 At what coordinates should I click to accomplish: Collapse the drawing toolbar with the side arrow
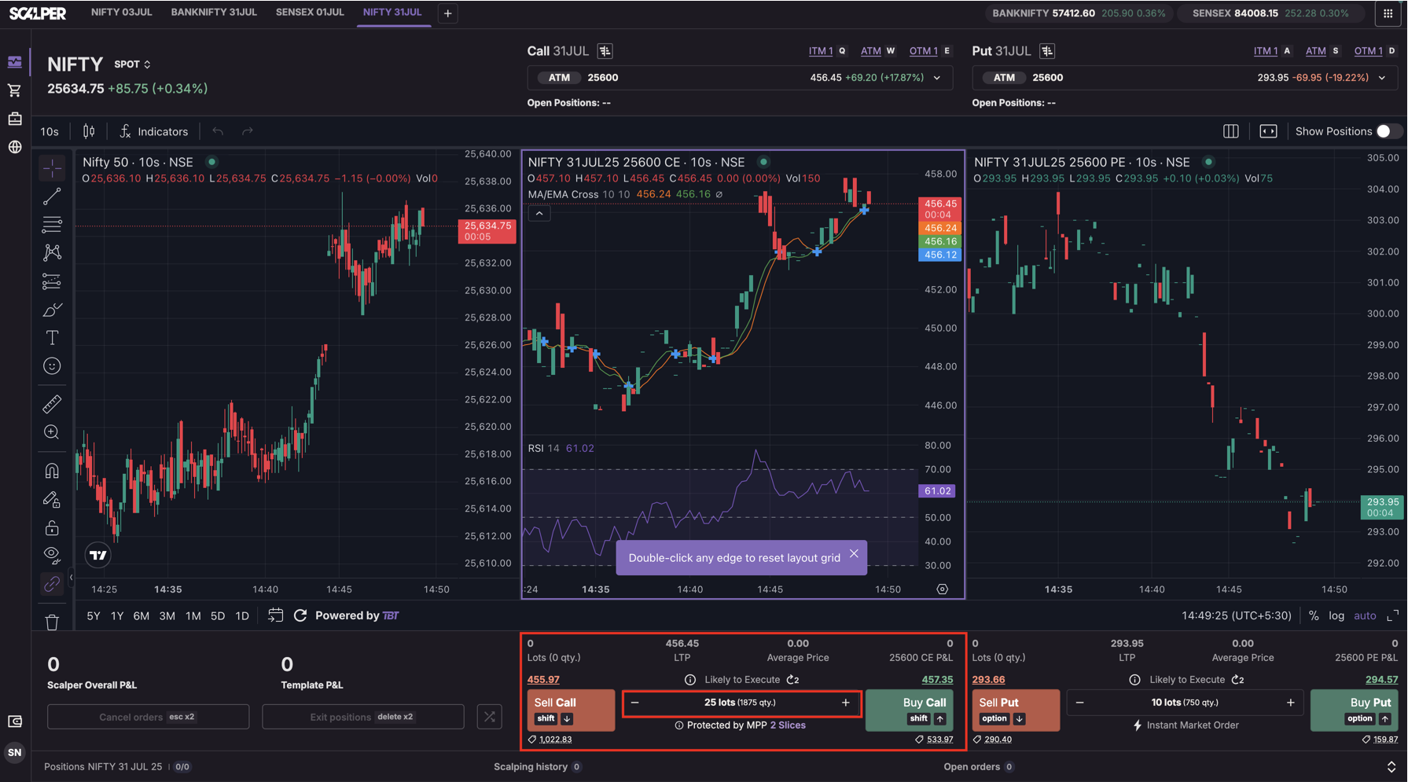tap(71, 578)
